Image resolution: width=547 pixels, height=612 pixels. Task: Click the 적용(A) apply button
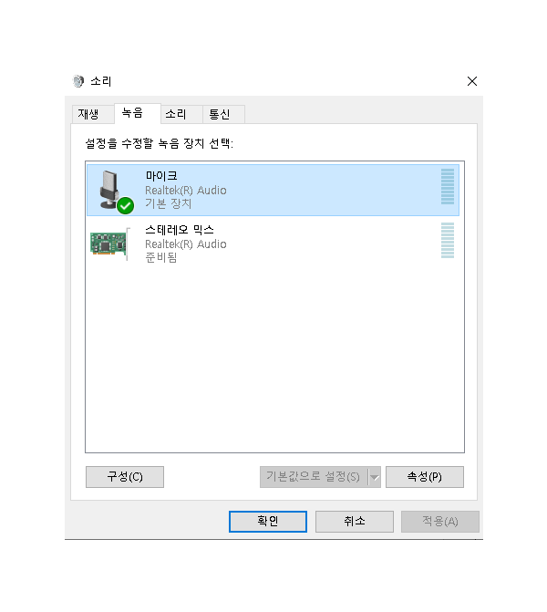pyautogui.click(x=440, y=522)
